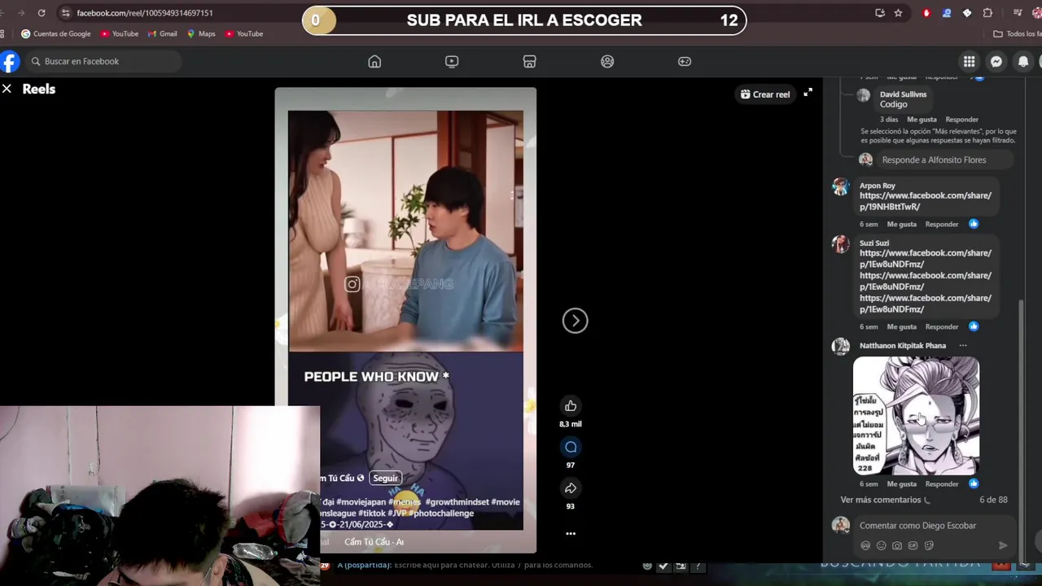Go to the Facebook home icon
The width and height of the screenshot is (1042, 586).
tap(374, 61)
